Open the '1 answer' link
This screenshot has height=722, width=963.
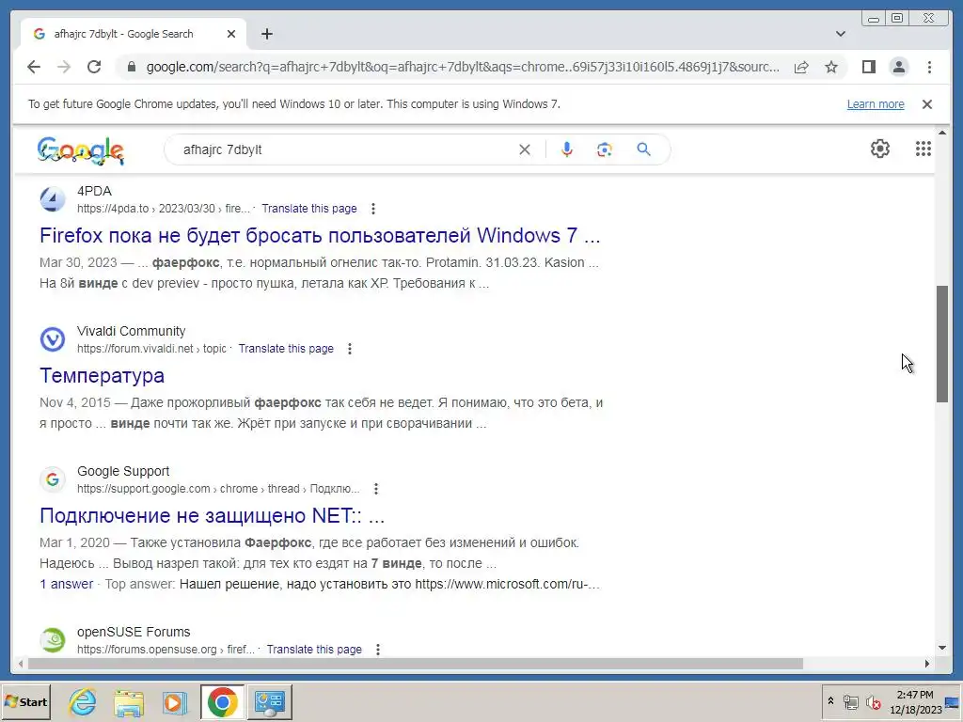[67, 584]
